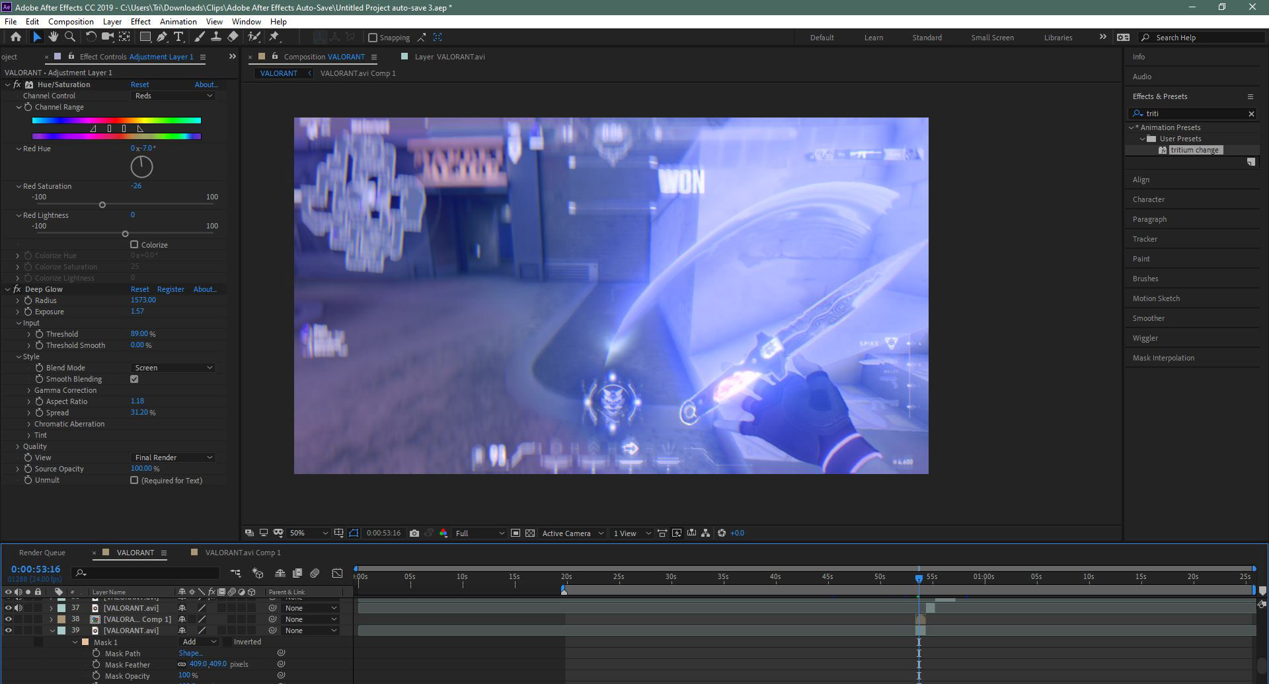Open the Tracker panel

coord(1145,239)
